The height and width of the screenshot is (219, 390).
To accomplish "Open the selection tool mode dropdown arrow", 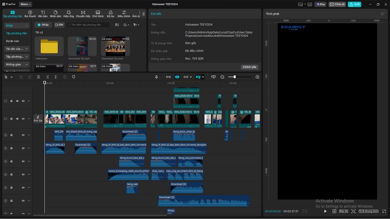I will 11,77.
